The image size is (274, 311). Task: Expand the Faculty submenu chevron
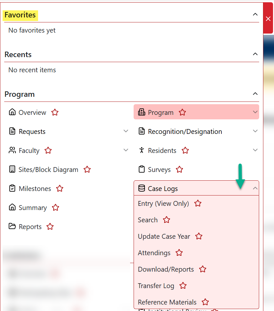tap(126, 150)
